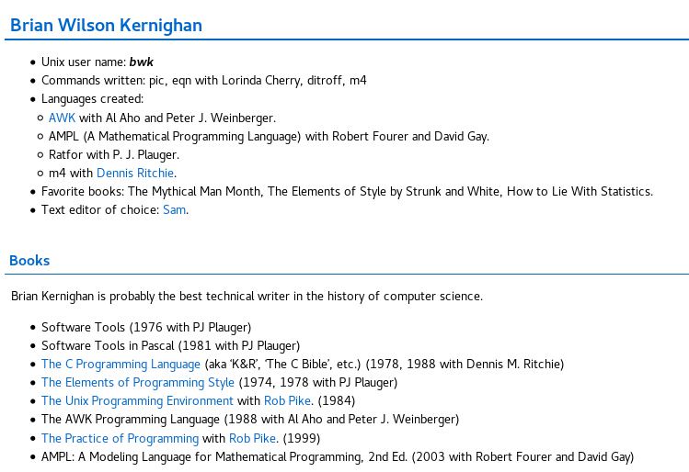Click the Books section heading

pos(29,260)
